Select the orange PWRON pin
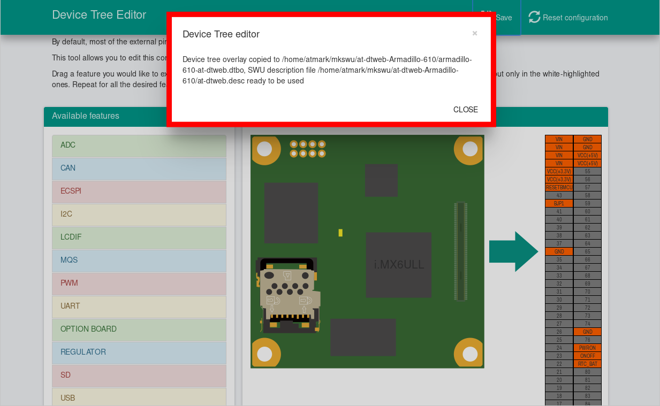This screenshot has height=406, width=660. point(587,348)
